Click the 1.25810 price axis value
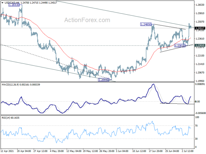Viewport: 206px width, 154px height. [x=200, y=13]
